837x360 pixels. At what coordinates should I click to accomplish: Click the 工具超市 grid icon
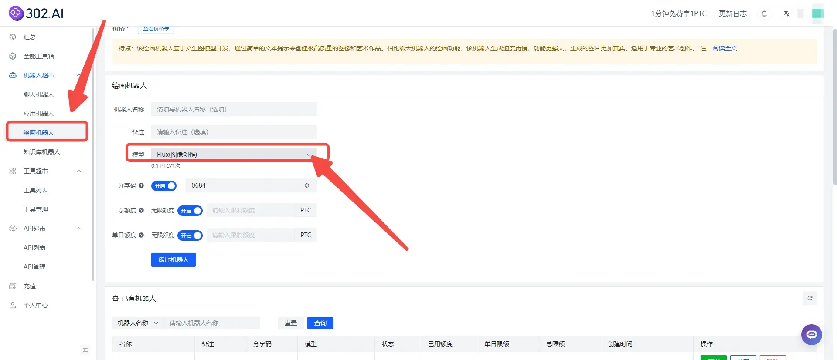click(x=13, y=171)
